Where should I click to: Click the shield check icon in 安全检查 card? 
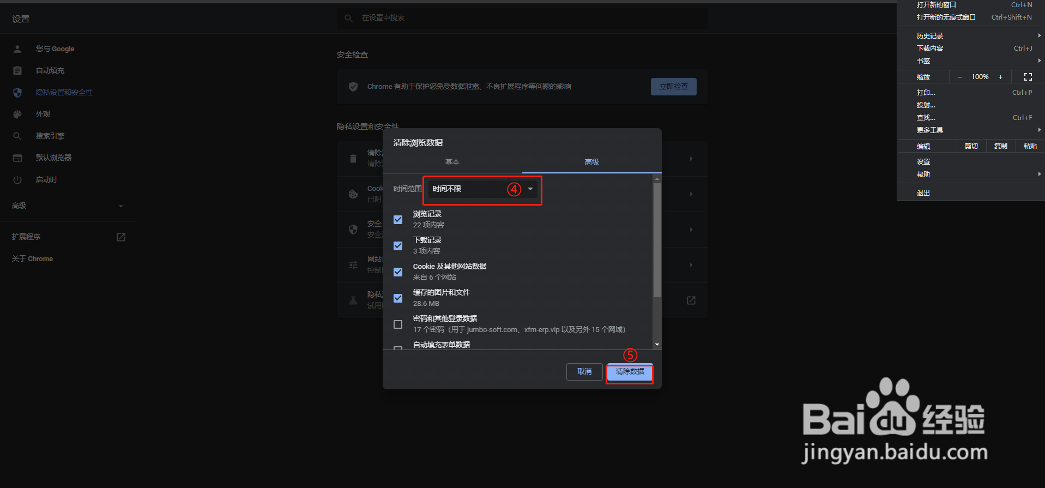[x=353, y=87]
